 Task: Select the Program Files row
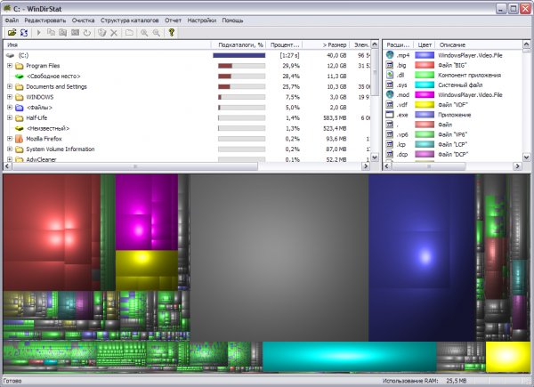(187, 66)
